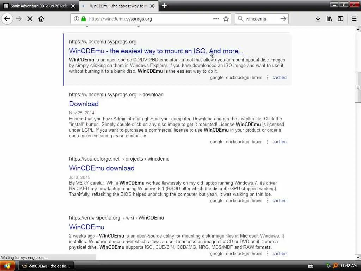Open the browser home page
This screenshot has height=271, width=361.
(41, 19)
